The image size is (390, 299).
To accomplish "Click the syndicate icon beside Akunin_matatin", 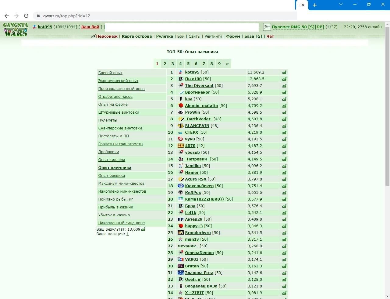I will [x=181, y=106].
